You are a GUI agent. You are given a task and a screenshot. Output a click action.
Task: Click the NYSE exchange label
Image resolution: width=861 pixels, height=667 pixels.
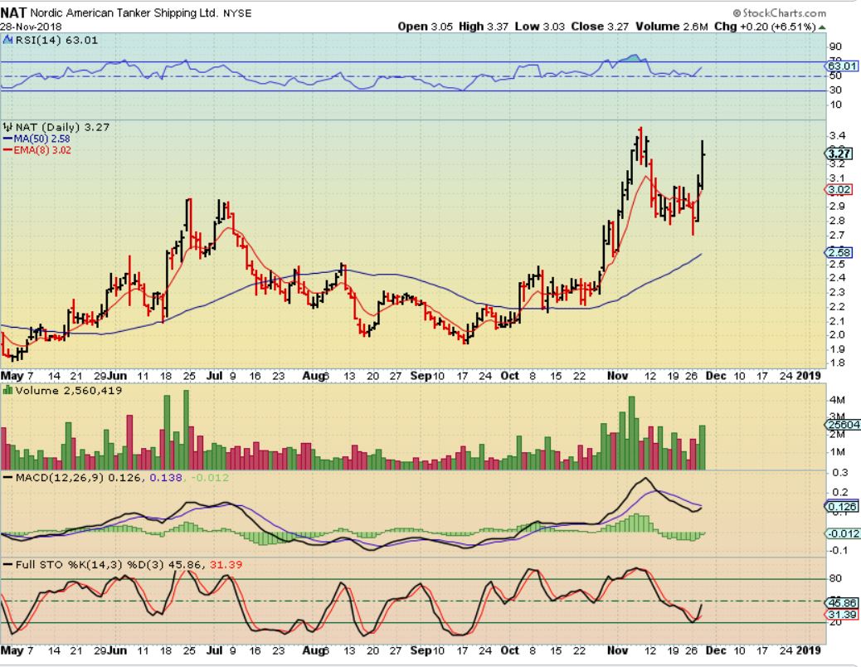pos(237,13)
